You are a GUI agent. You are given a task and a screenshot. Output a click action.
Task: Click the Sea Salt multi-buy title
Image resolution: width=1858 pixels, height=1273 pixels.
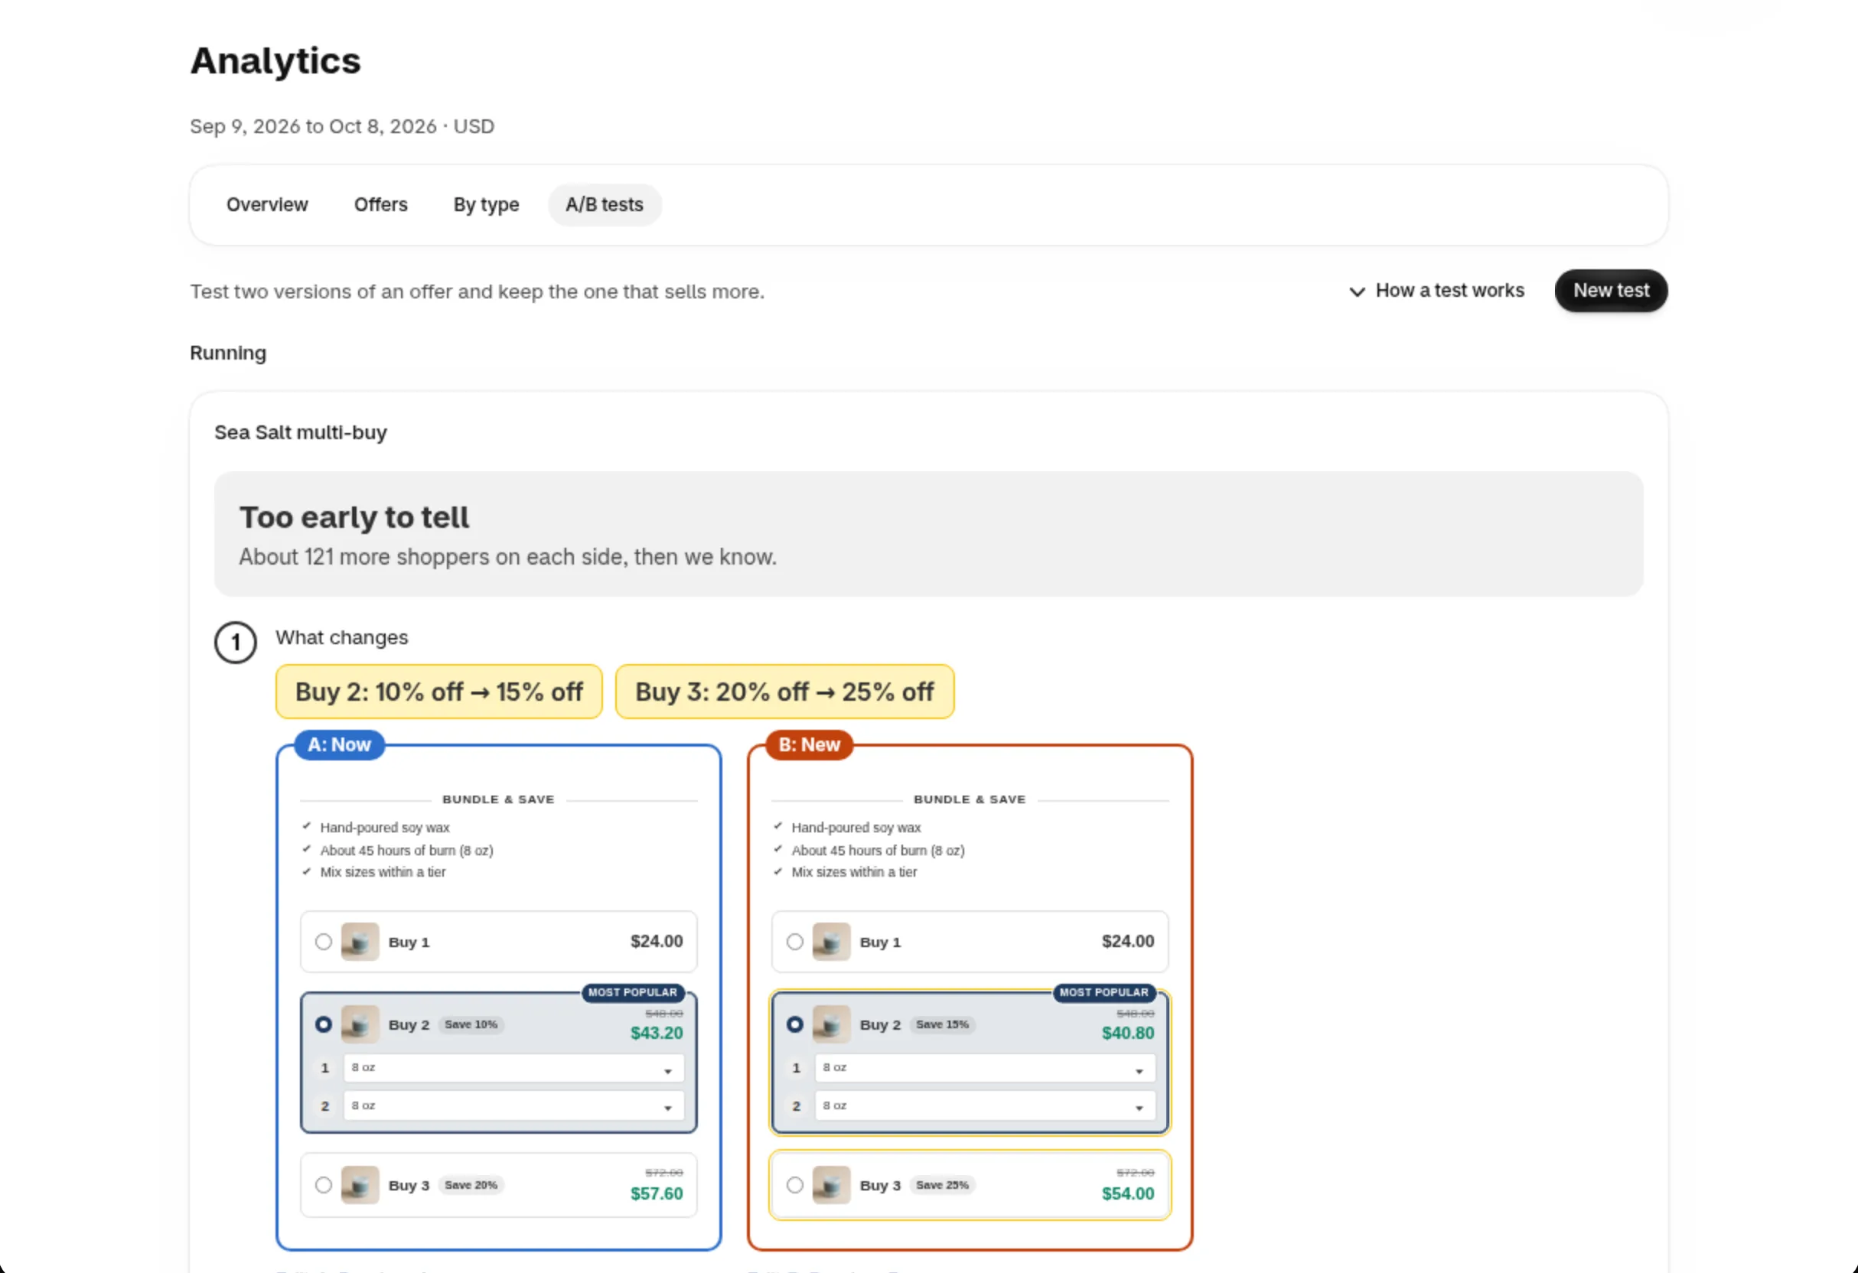[301, 432]
